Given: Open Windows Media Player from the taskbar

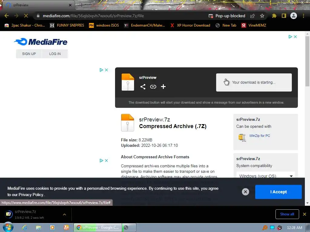Looking at the screenshot, I should pos(52,227).
